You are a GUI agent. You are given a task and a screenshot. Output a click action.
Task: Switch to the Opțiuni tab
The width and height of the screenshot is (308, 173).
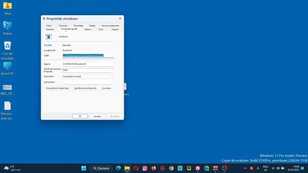88,29
